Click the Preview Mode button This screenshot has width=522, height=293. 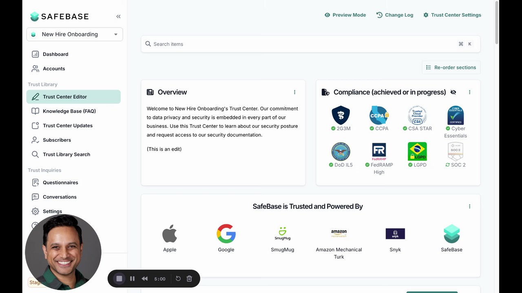click(345, 15)
